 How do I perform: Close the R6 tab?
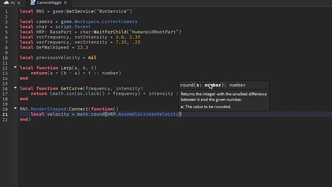19,3
